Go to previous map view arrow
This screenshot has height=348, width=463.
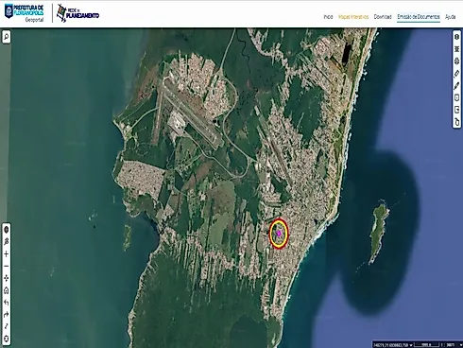point(6,303)
